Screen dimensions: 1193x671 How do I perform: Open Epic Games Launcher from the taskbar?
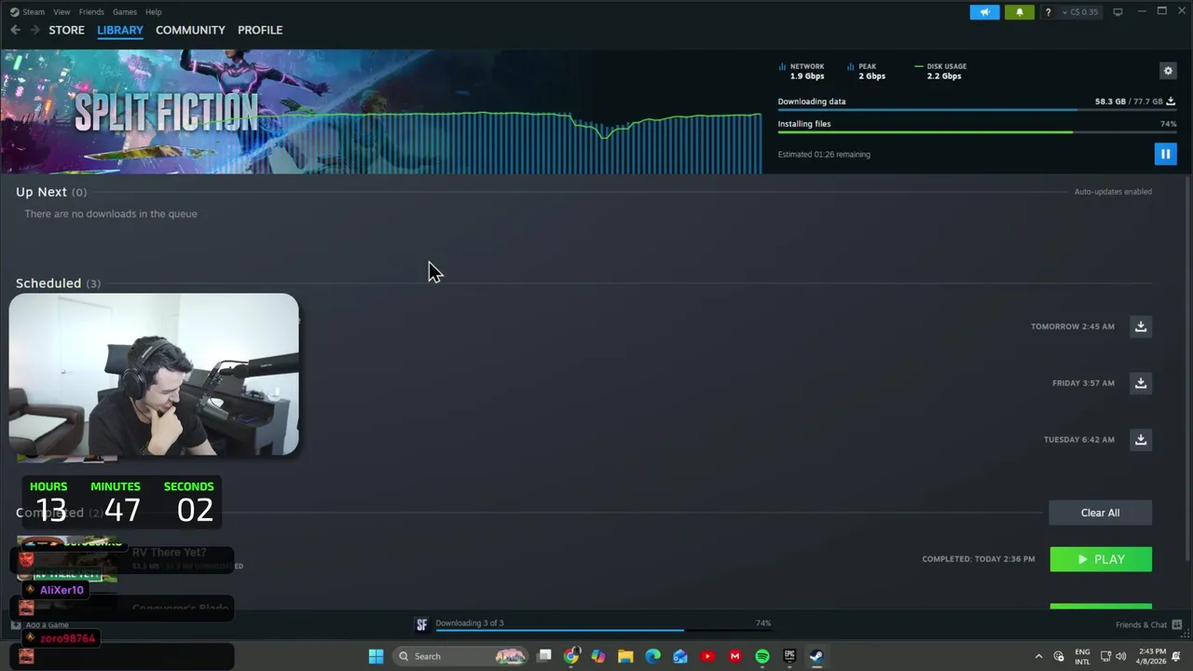pyautogui.click(x=789, y=656)
